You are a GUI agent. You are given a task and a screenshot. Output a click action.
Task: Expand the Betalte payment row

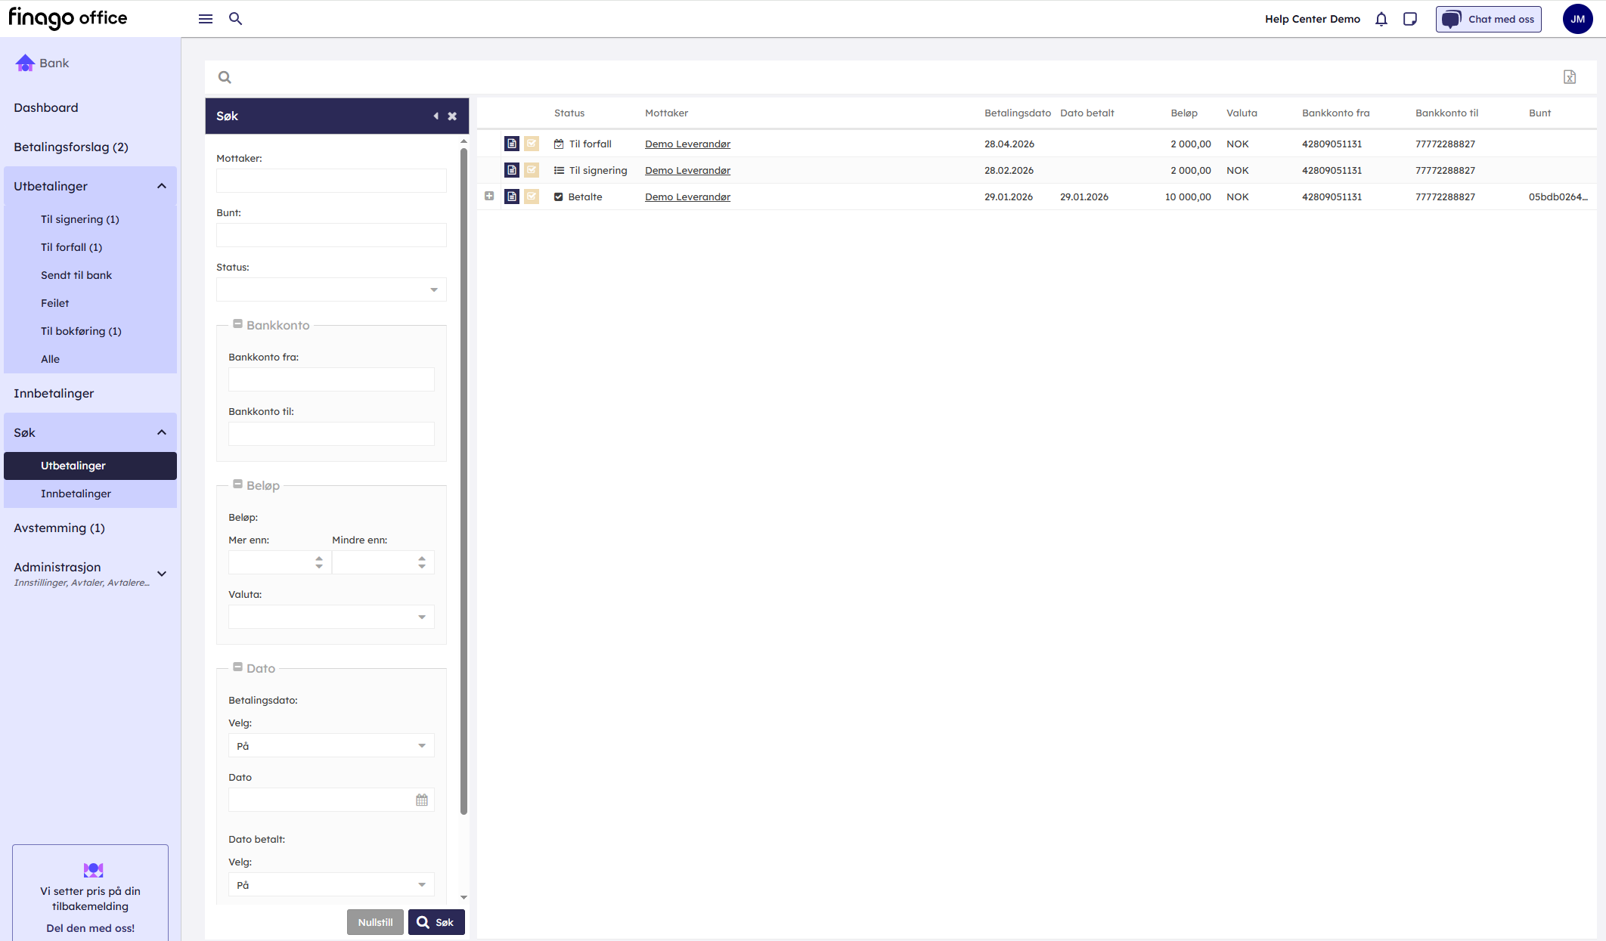pos(489,197)
